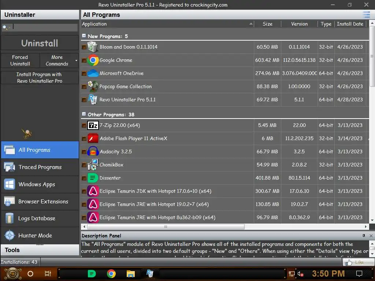Click the Eclipse Temurin JRE 19.0.2+7 icon
The width and height of the screenshot is (375, 281).
pos(93,204)
